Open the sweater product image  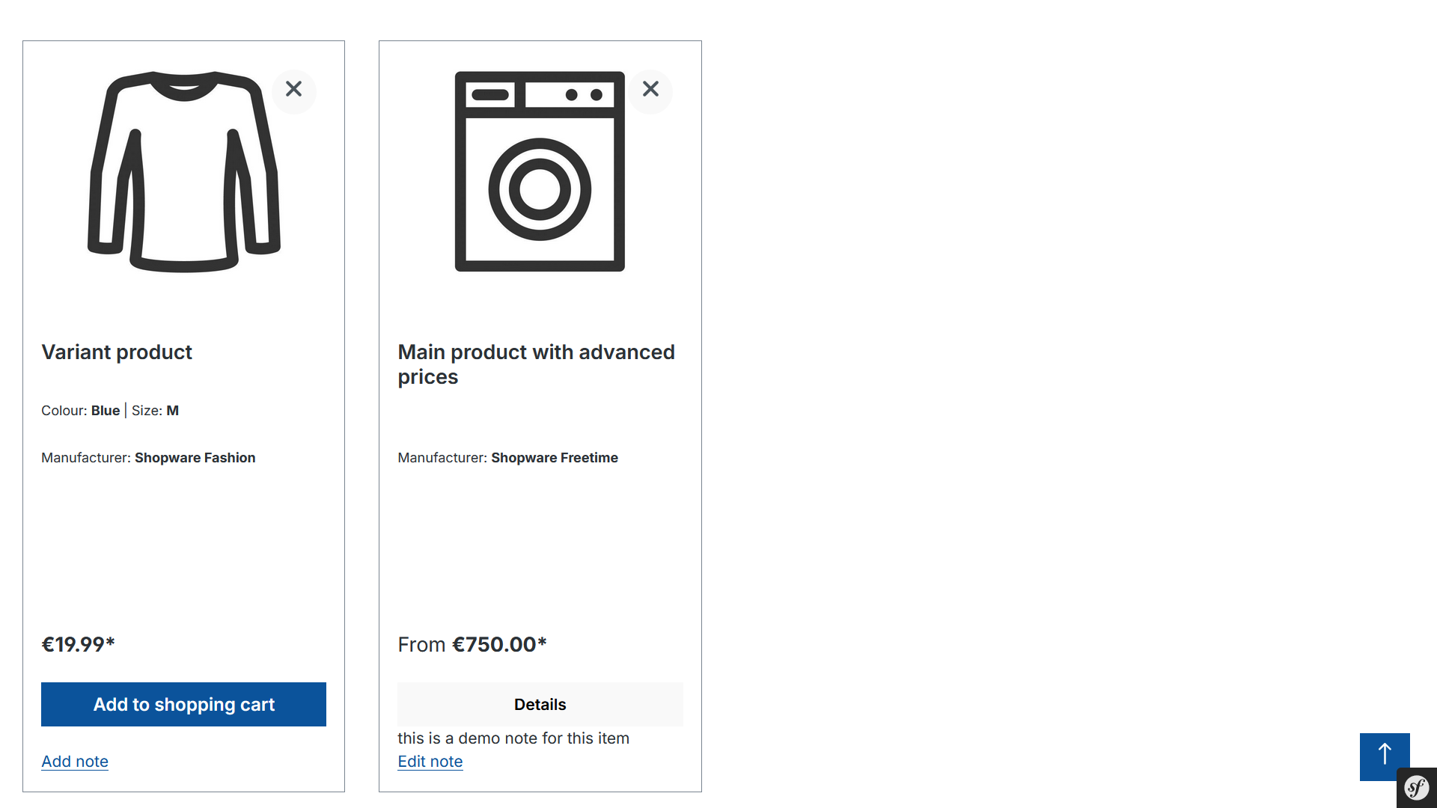point(184,171)
